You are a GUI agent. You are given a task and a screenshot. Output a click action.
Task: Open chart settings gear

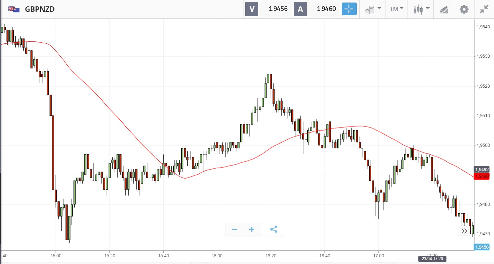[464, 9]
